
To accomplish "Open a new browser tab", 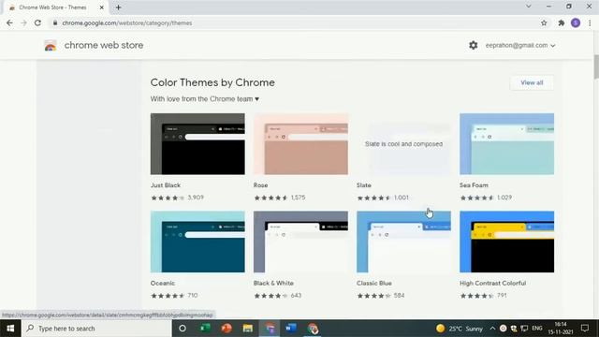I will click(119, 7).
